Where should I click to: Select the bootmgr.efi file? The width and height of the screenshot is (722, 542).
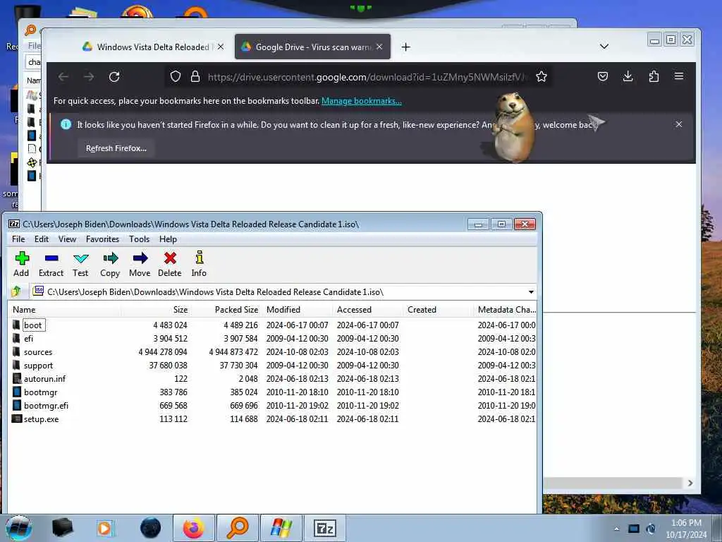click(x=271, y=406)
